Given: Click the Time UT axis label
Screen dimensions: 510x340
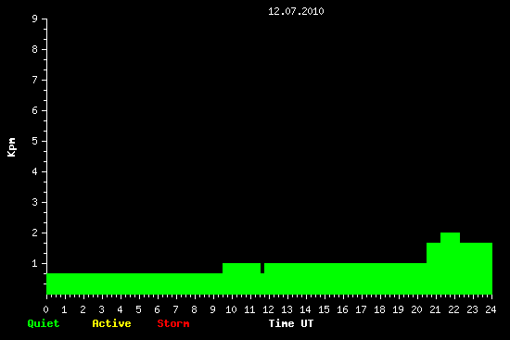Looking at the screenshot, I should pos(291,323).
